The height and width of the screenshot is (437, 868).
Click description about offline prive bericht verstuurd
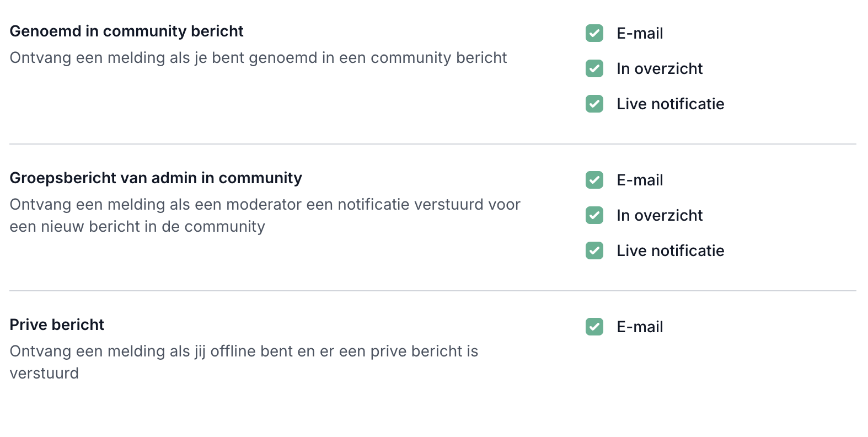(244, 362)
